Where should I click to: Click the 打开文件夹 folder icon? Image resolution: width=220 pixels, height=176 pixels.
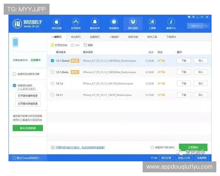(52, 45)
